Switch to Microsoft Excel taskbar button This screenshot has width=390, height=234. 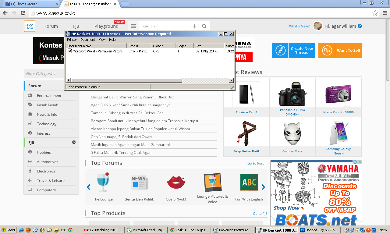click(147, 230)
